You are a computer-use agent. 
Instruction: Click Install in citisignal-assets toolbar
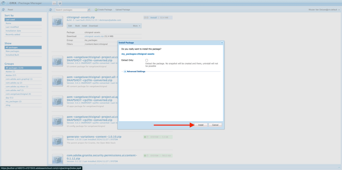coord(84,26)
